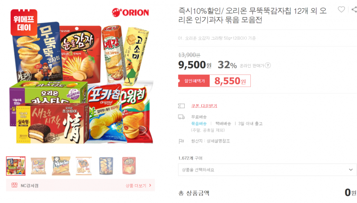Screen dimensions: 357x203
Task: Open the 상품을 선택하세요 dropdown
Action: pos(267,170)
